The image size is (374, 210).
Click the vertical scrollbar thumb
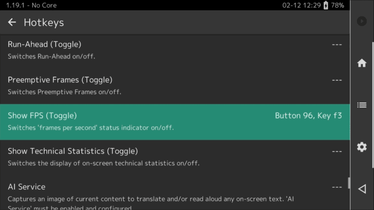point(348,183)
